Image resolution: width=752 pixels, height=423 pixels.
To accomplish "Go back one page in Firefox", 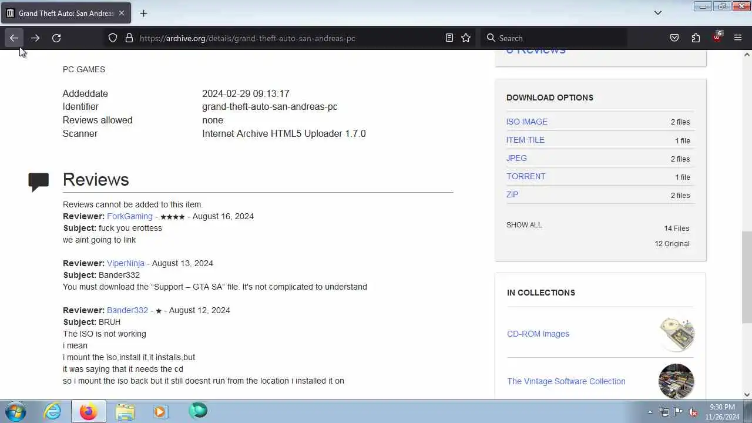I will 14,38.
